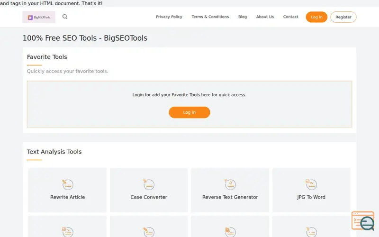This screenshot has height=237, width=379.
Task: Click 'Login for add your Favorite Tools' message
Action: click(189, 95)
